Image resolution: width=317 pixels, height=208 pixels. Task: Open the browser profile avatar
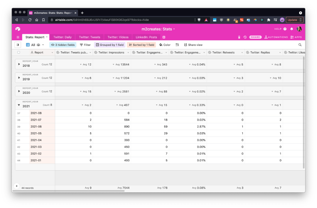[282, 20]
